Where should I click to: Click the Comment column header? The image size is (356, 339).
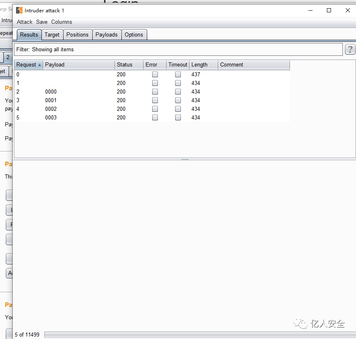pyautogui.click(x=254, y=65)
